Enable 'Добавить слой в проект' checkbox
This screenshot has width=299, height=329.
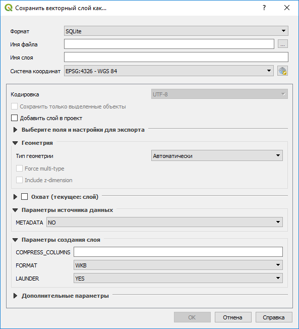click(x=14, y=118)
